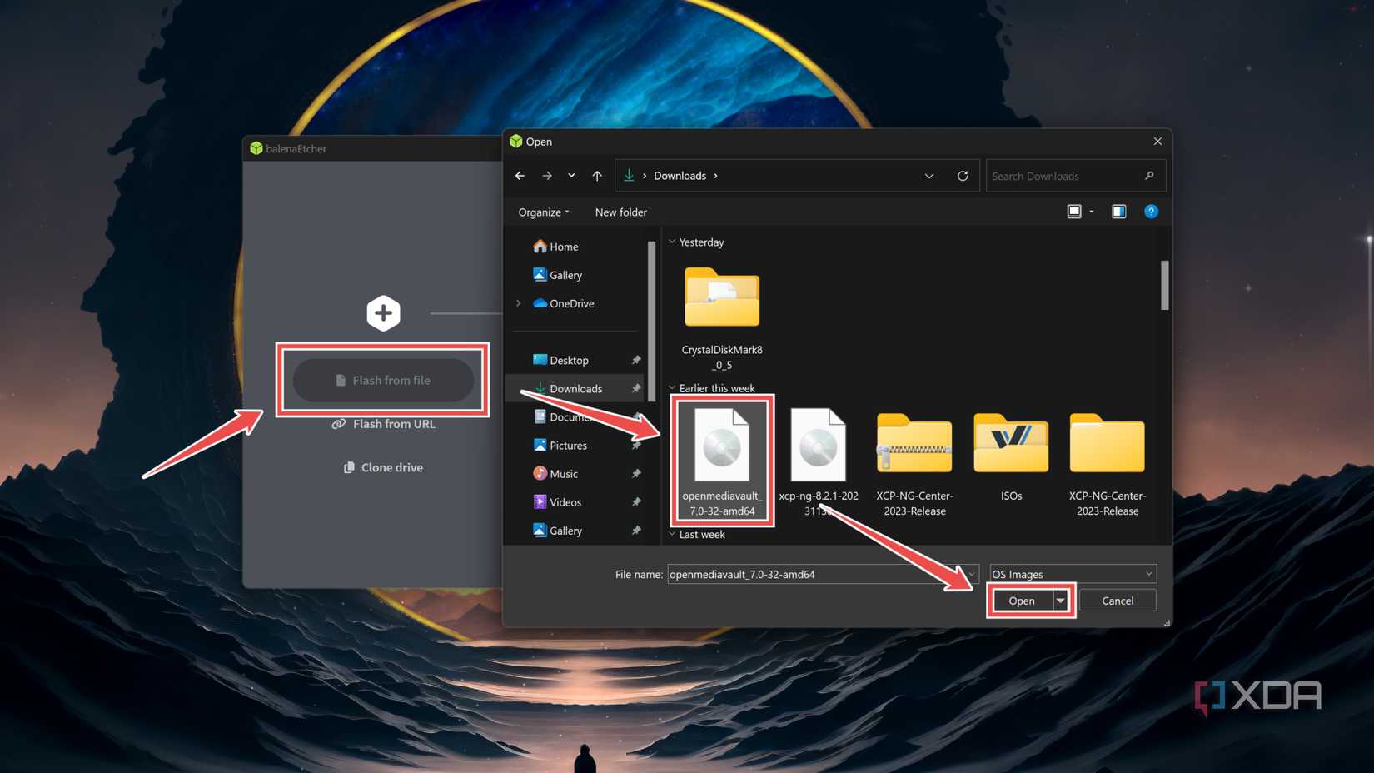
Task: Click the Open dialog title bar cube icon
Action: [x=516, y=142]
